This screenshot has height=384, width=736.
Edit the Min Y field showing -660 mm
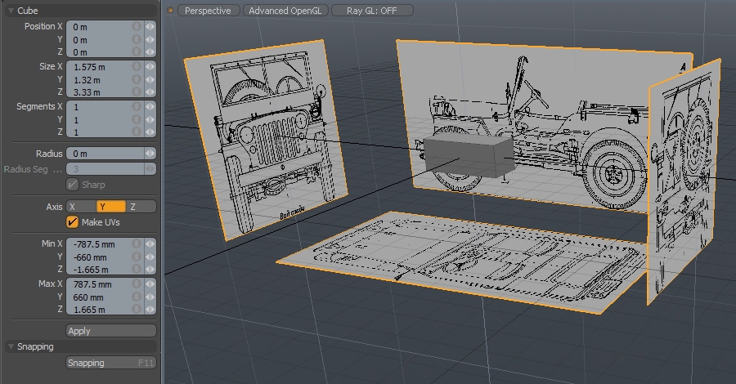105,257
